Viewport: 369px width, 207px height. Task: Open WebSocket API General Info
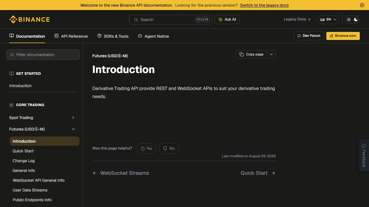39,180
